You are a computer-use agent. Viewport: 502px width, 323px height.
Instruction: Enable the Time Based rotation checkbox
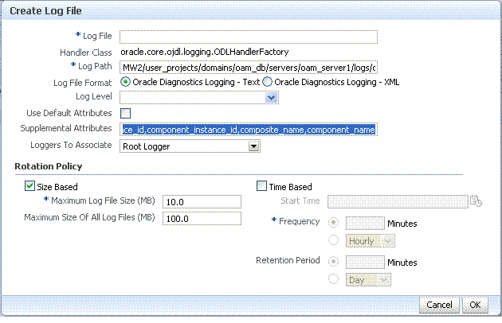click(x=261, y=186)
